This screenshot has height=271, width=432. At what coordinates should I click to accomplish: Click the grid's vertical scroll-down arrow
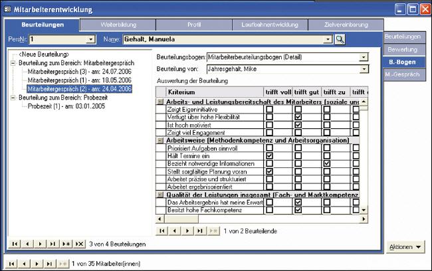coord(364,210)
